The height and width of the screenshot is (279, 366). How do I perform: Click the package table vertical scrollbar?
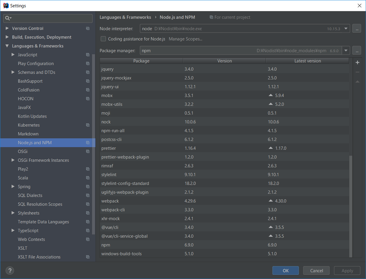pyautogui.click(x=350, y=206)
